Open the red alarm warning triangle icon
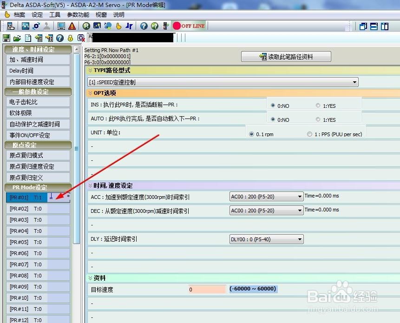This screenshot has width=400, height=323. pyautogui.click(x=72, y=26)
